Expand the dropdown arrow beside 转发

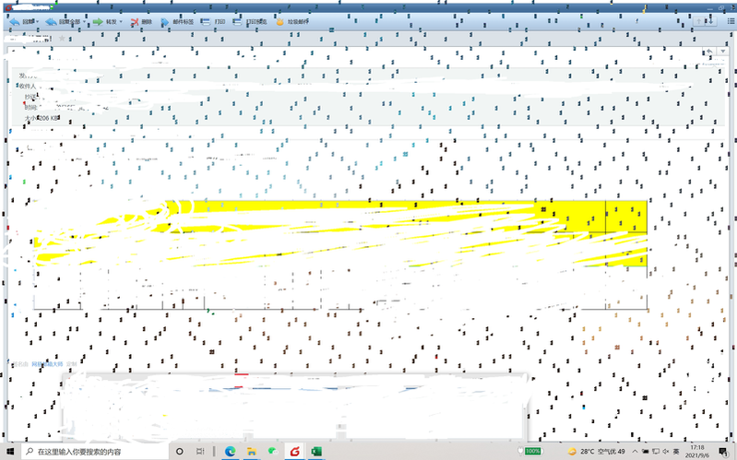123,21
